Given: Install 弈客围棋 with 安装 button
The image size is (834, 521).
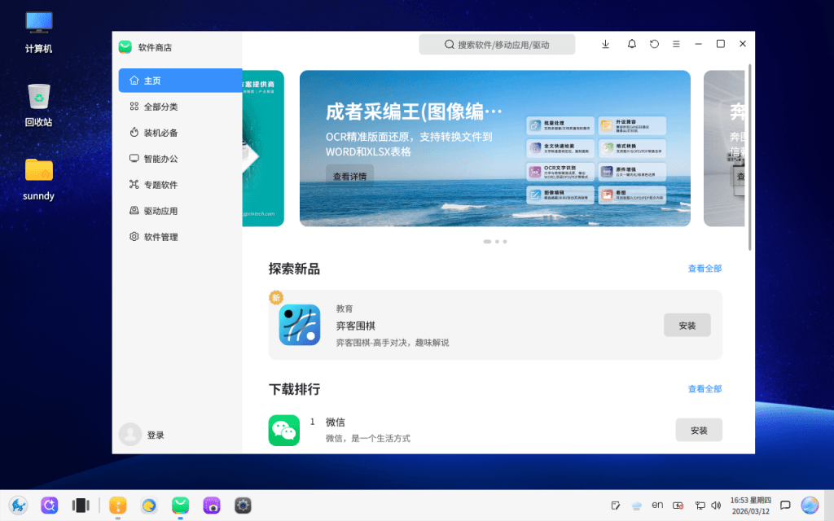Looking at the screenshot, I should click(x=687, y=326).
